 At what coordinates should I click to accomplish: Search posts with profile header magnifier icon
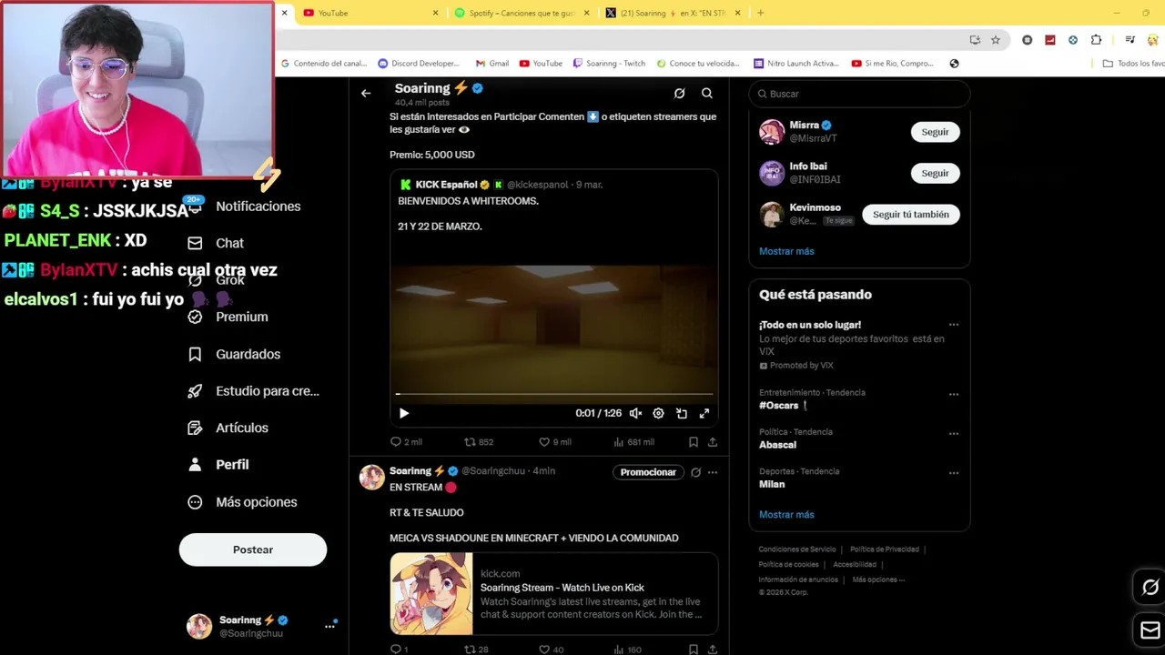(707, 93)
